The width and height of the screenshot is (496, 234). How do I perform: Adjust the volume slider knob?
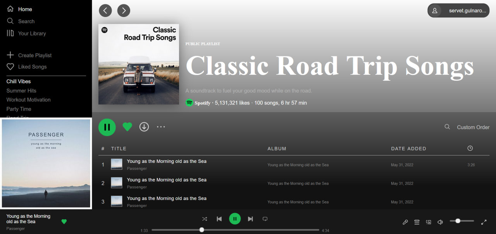pyautogui.click(x=458, y=220)
